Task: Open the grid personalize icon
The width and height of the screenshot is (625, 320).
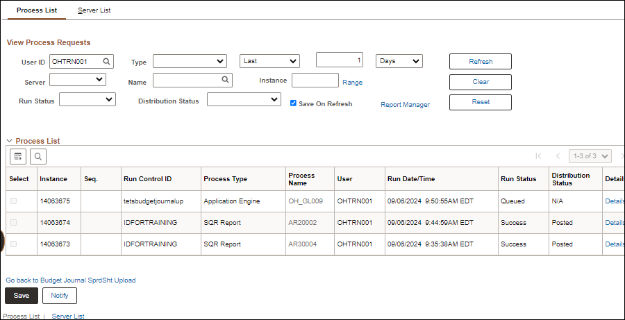Action: 18,156
